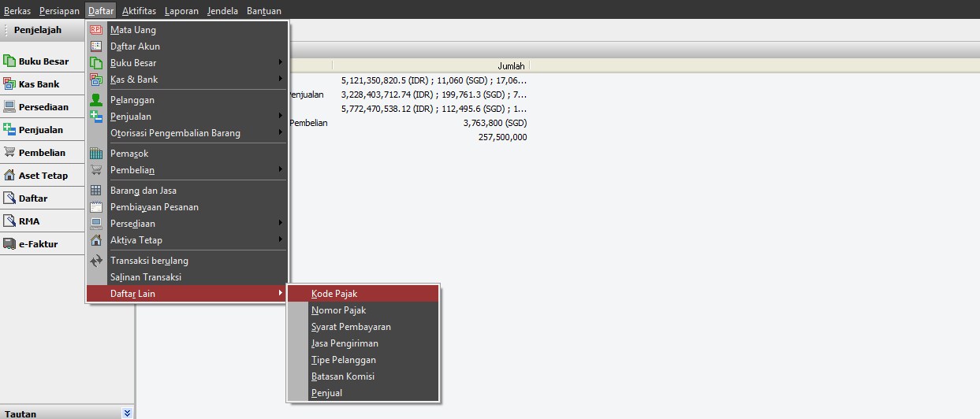Click the Transaksi berulang arrows icon
This screenshot has height=419, width=980.
coord(96,261)
